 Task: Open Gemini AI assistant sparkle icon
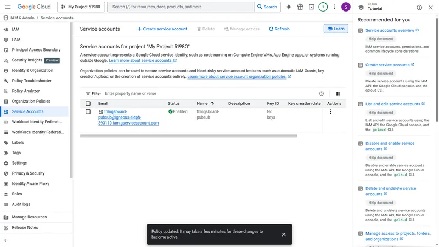(x=289, y=7)
